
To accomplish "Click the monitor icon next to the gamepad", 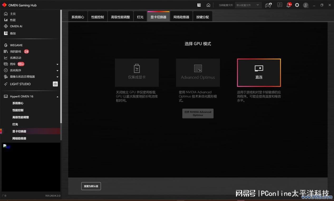I will [280, 5].
